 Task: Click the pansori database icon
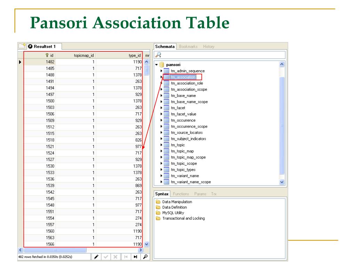click(x=162, y=65)
